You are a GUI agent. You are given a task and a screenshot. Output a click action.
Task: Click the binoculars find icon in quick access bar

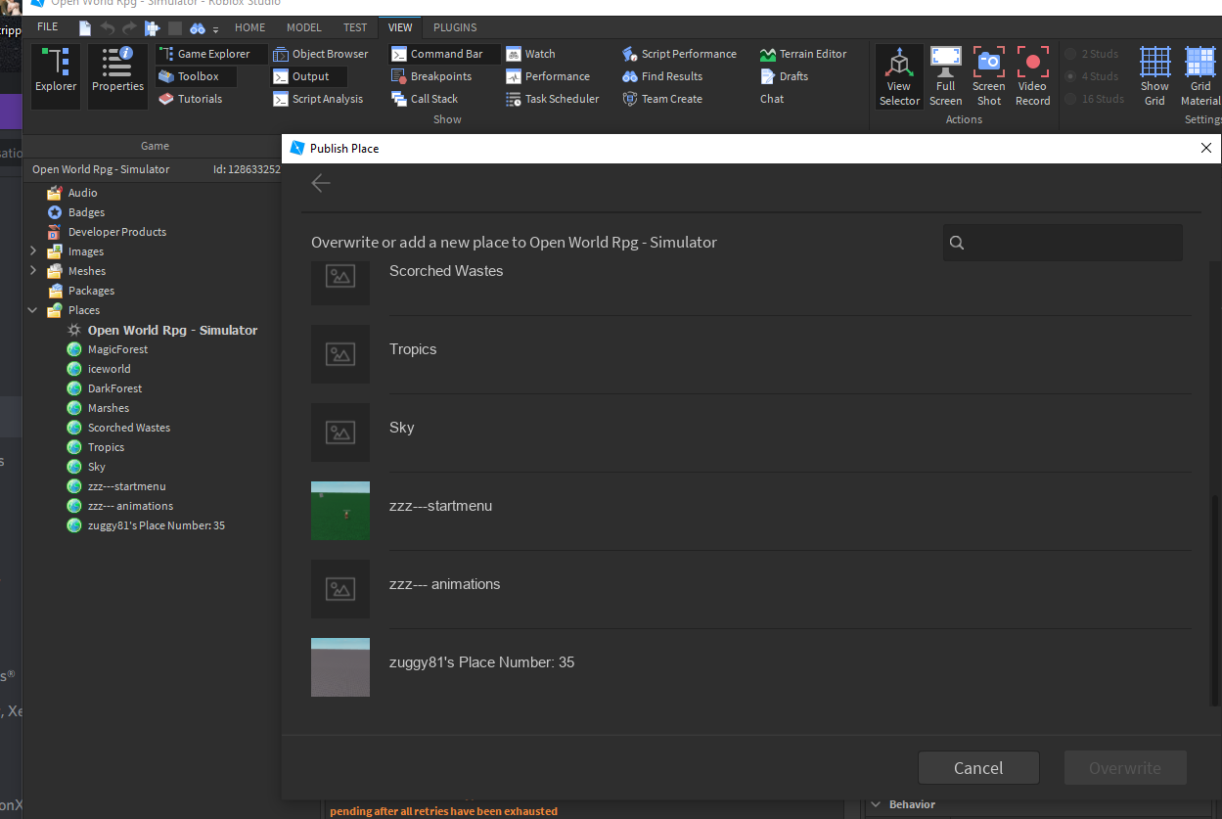click(198, 28)
